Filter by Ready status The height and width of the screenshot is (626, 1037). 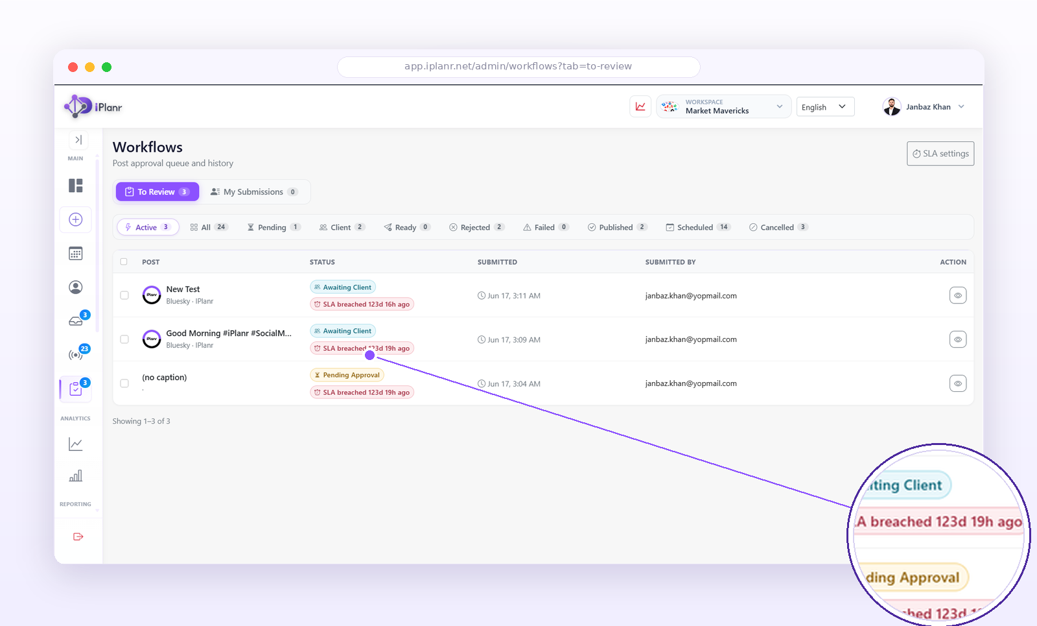tap(407, 227)
